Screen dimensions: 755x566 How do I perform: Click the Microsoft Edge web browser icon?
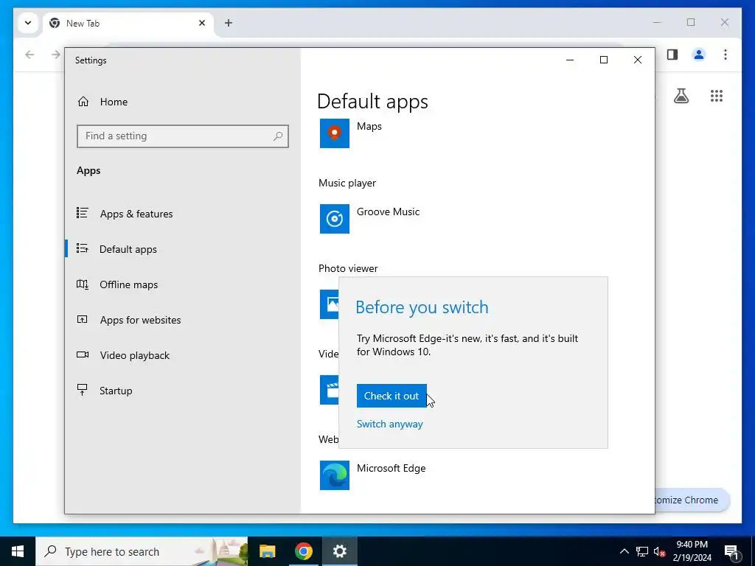(x=335, y=475)
